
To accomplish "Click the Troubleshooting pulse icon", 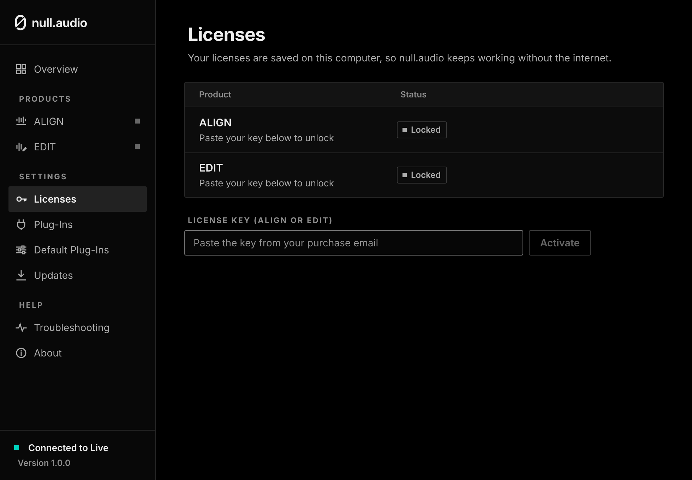I will coord(21,328).
